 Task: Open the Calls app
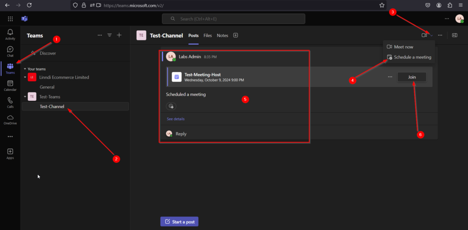(10, 103)
